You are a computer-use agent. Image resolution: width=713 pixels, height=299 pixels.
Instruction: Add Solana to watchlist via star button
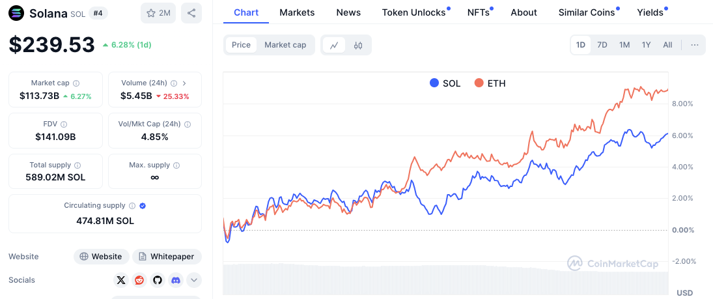[x=158, y=13]
